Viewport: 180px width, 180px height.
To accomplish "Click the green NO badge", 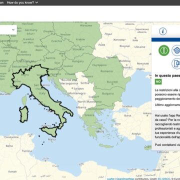I will [x=158, y=81].
